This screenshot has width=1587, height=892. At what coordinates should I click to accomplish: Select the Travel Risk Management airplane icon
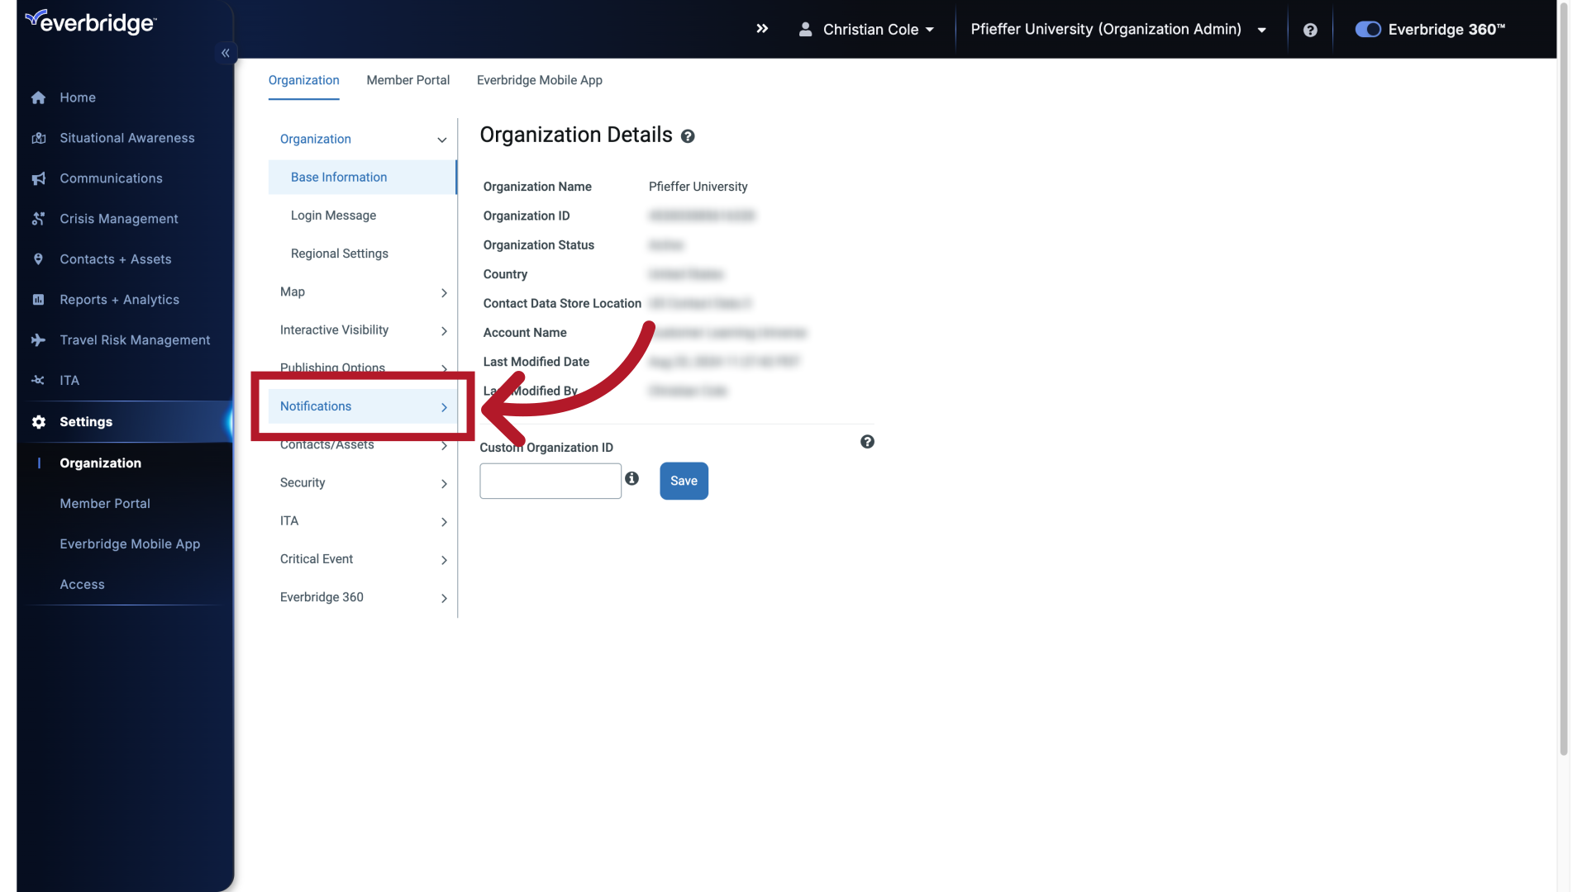coord(38,339)
